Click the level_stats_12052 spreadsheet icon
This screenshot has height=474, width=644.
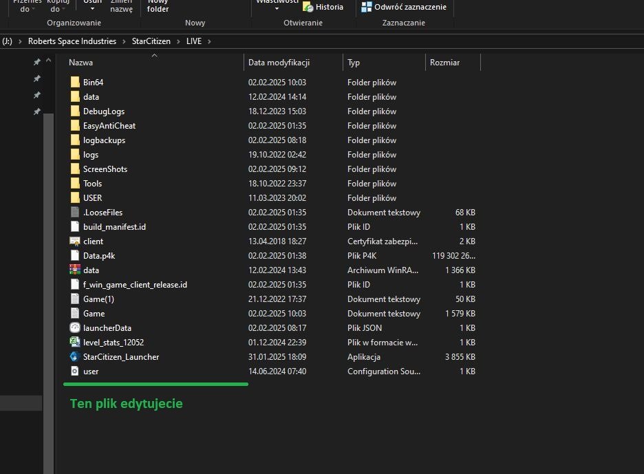(x=75, y=342)
